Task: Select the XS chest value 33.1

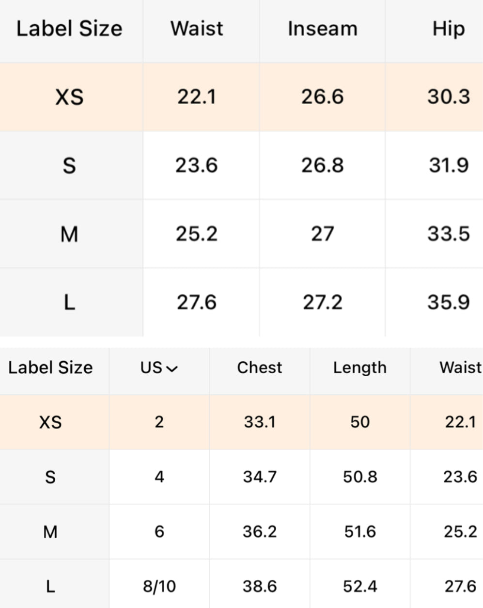Action: click(259, 422)
